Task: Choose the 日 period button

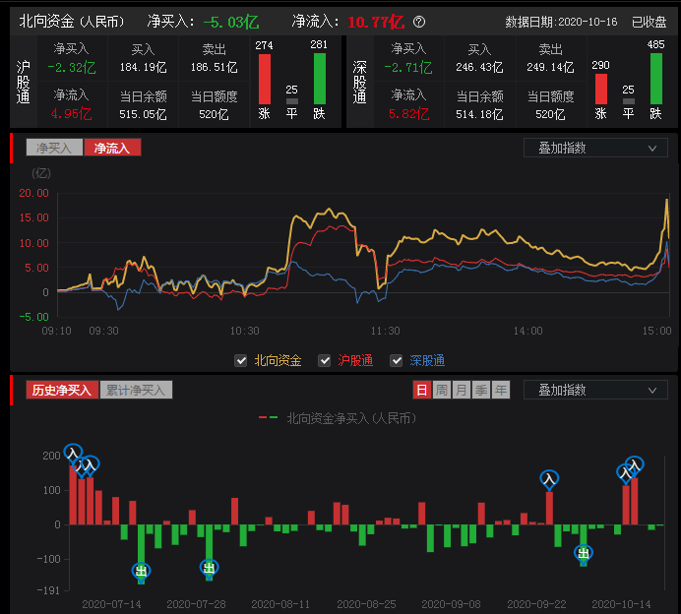Action: pyautogui.click(x=422, y=390)
